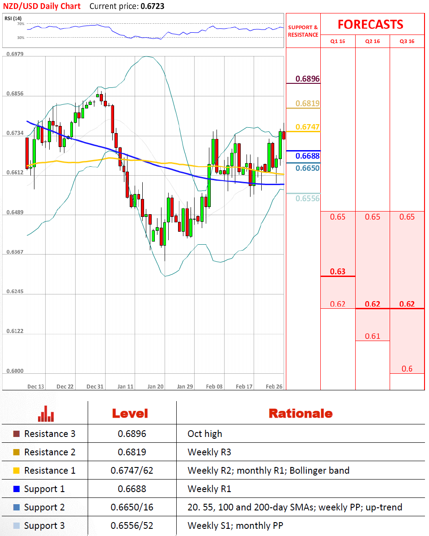Click the RSI (14) label

(13, 18)
